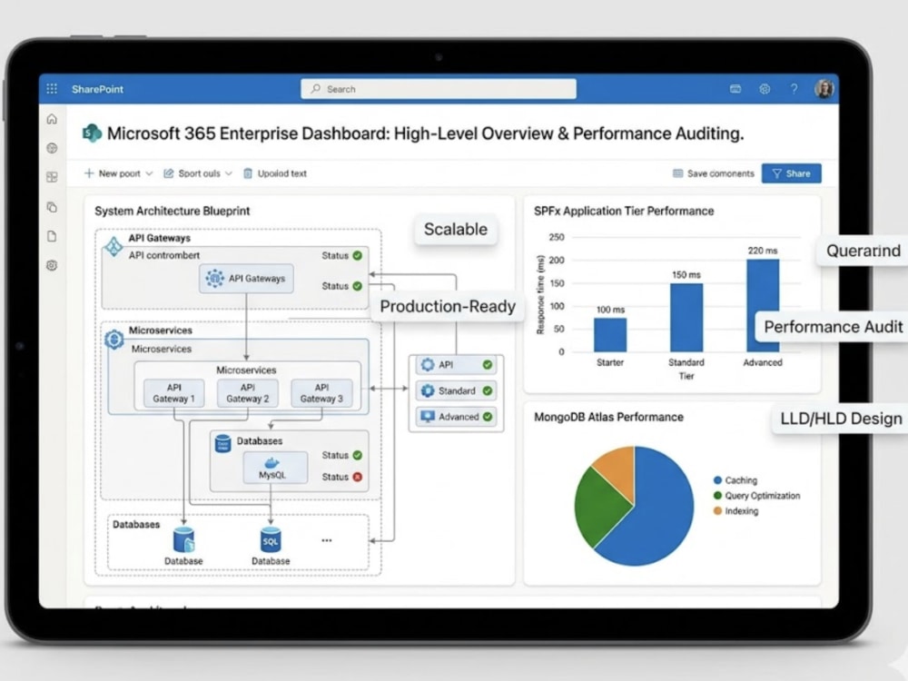Click the Querarind tag label
Viewport: 908px width, 681px height.
pyautogui.click(x=863, y=251)
